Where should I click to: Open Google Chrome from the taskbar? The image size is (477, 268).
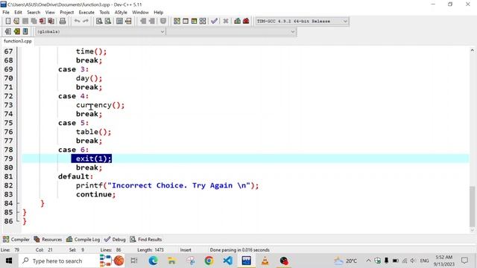(209, 261)
